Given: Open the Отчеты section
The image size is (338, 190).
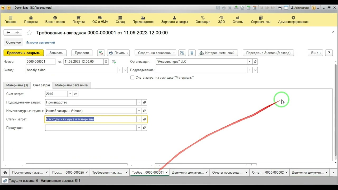Looking at the screenshot, I should click(238, 20).
